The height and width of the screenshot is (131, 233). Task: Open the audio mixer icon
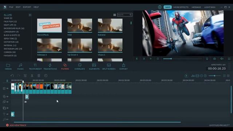pos(193,76)
